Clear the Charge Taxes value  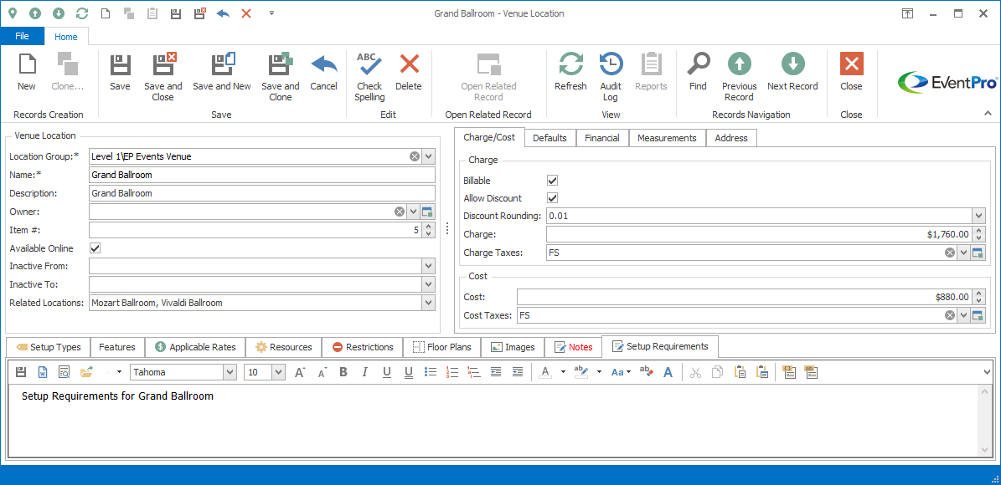[x=950, y=253]
